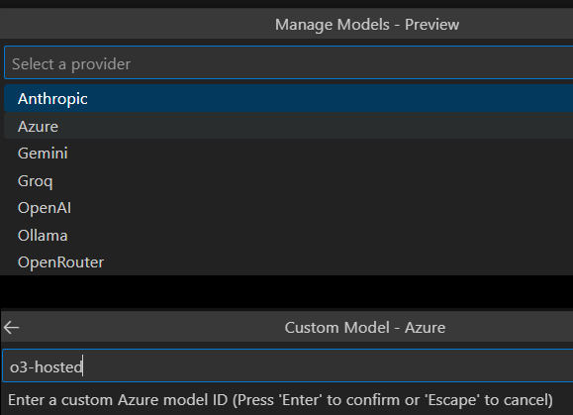This screenshot has width=573, height=415.
Task: Choose Ollama from the list
Action: [289, 235]
